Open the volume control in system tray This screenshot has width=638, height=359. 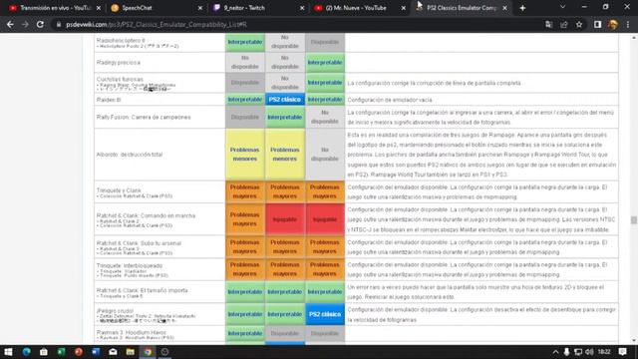click(589, 352)
